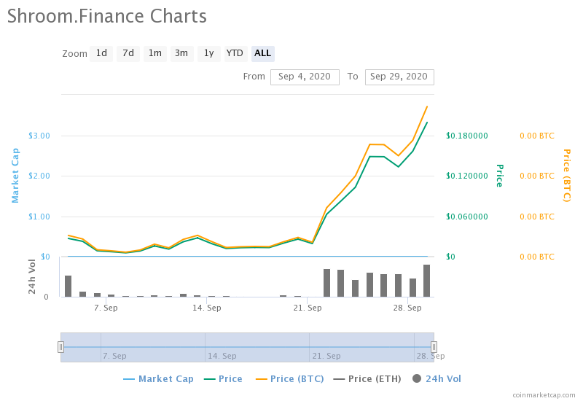Select the ALL zoom range

point(263,53)
